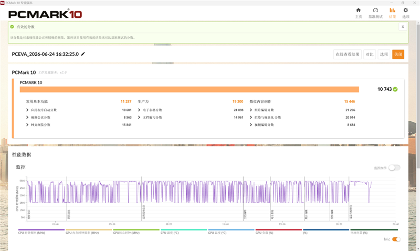Click the green valid score checkmark icon
Screen dimensions: 420x251
[12, 27]
